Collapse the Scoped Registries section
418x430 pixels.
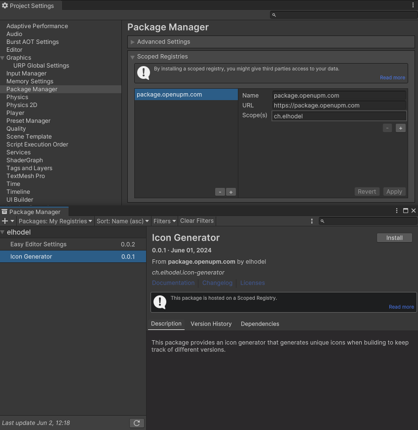[133, 57]
